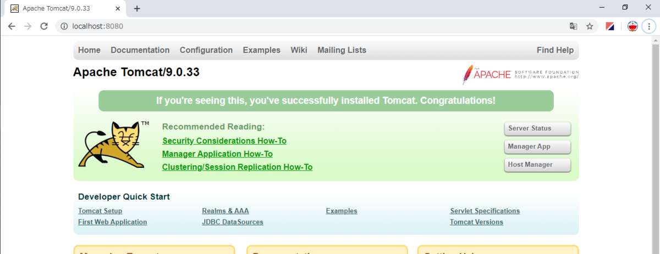
Task: Open the Tomcat Setup link
Action: click(x=100, y=211)
